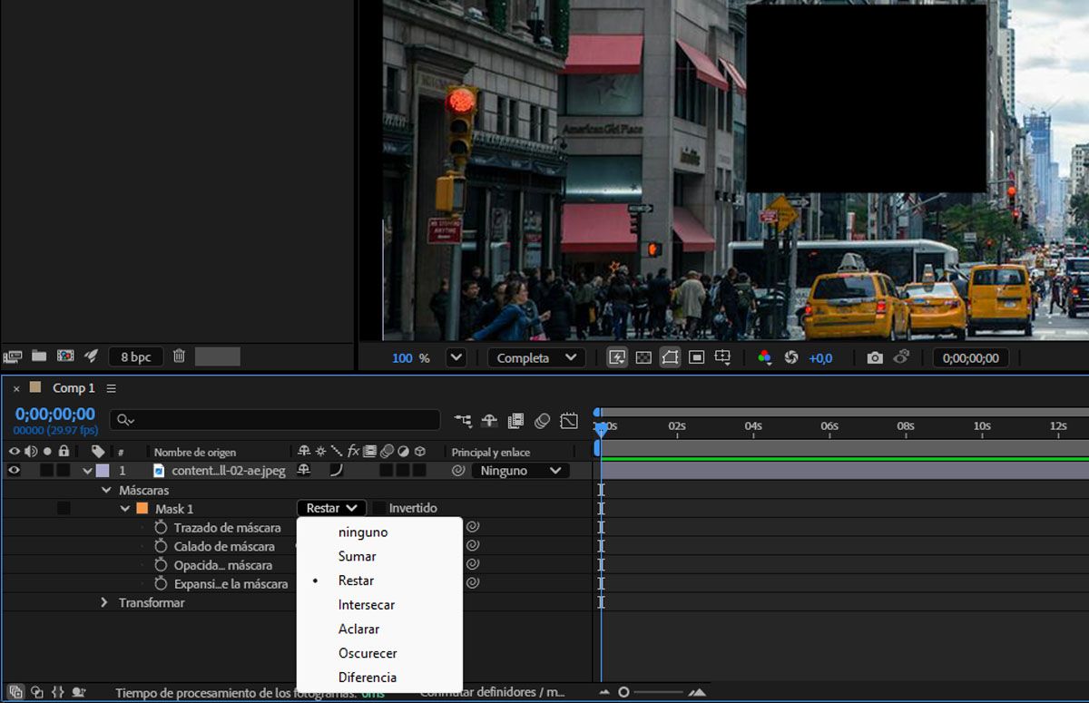Click stopwatch for Calado de máscara

(162, 547)
